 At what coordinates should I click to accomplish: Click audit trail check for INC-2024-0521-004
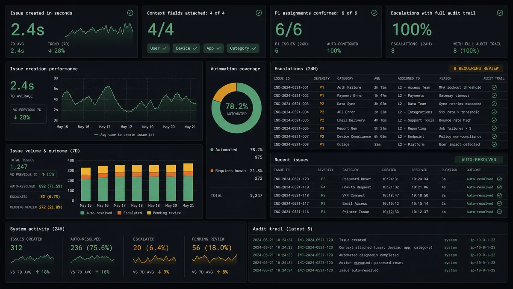494,112
